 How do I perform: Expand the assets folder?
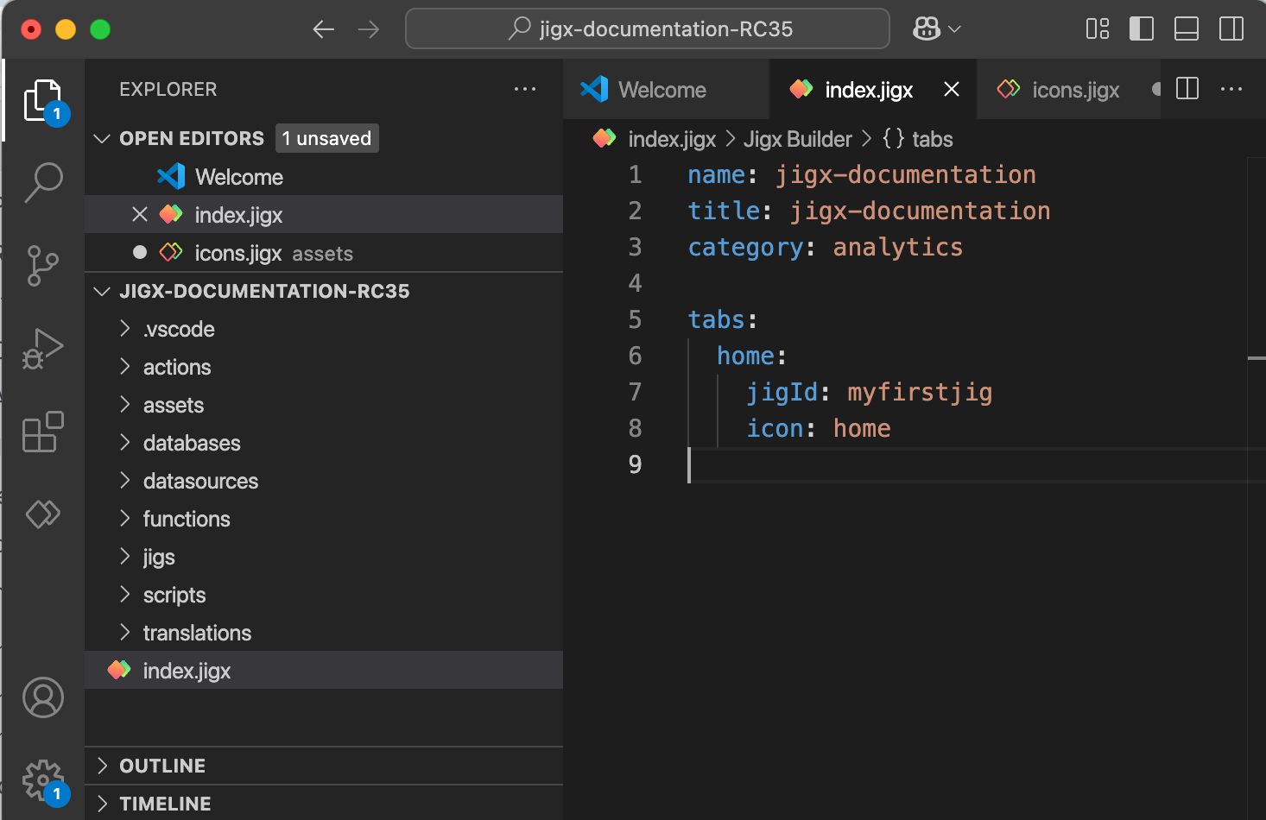(174, 405)
